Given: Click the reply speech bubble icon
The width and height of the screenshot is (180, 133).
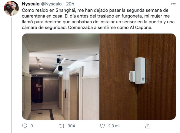Looking at the screenshot, I should click(x=25, y=126).
